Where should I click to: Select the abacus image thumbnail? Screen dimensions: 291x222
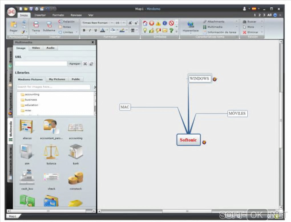click(x=27, y=127)
